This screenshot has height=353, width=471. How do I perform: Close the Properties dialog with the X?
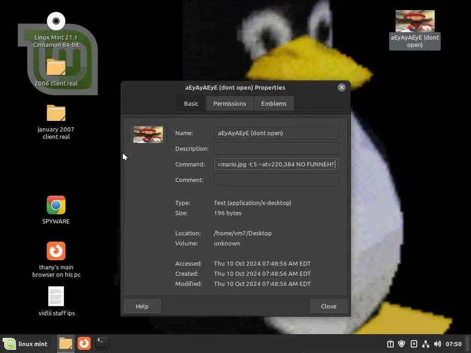(342, 87)
